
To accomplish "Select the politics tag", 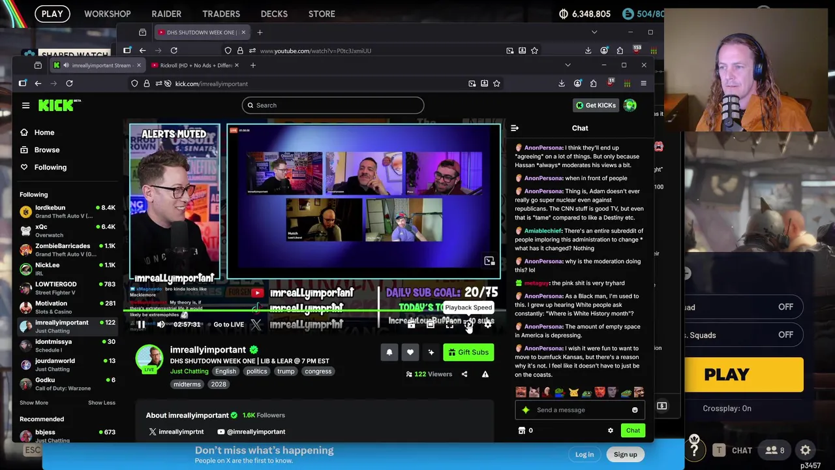I will [256, 371].
